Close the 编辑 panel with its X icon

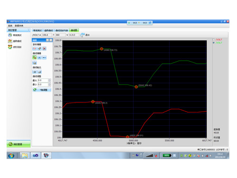pyautogui.click(x=51, y=40)
